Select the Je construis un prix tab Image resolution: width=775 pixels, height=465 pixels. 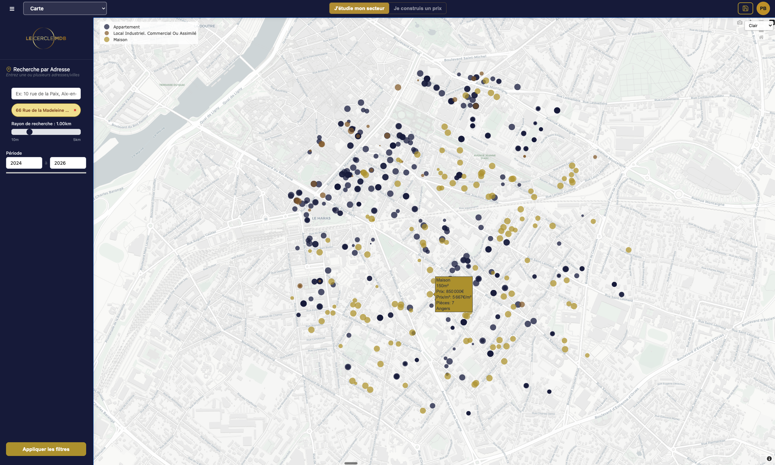[417, 8]
